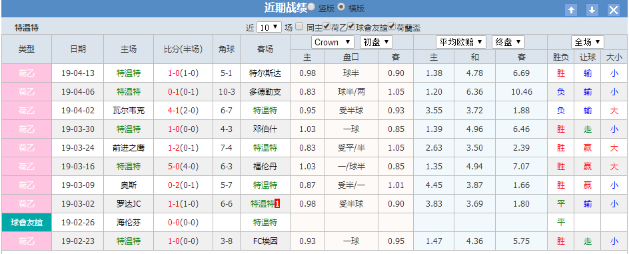Click the 日期 column header
Image resolution: width=629 pixels, height=254 pixels.
point(78,49)
